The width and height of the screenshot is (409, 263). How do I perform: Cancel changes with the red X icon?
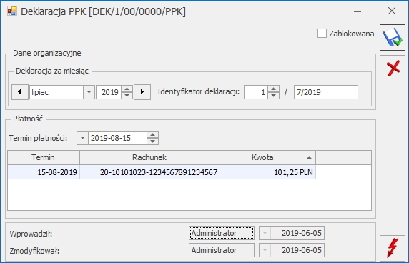tap(393, 69)
